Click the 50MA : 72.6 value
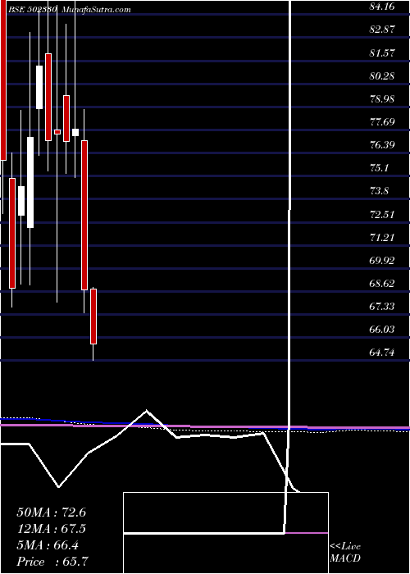Image resolution: width=410 pixels, height=574 pixels. tap(51, 512)
